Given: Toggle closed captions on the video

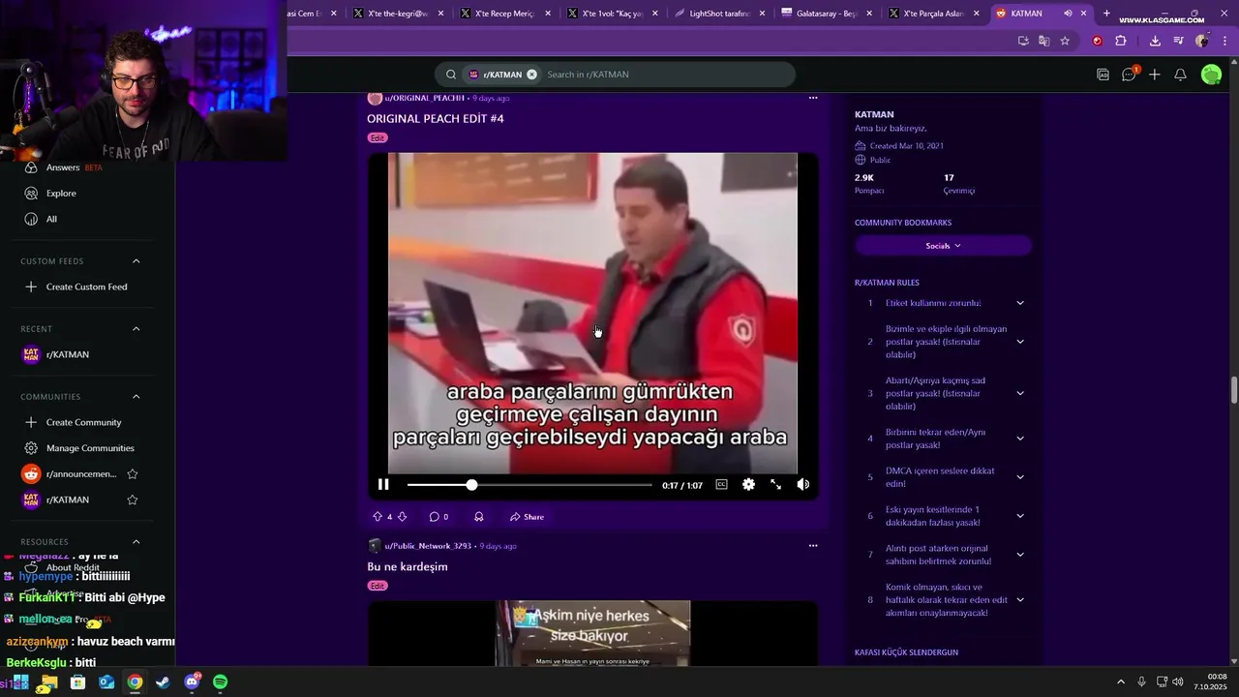Looking at the screenshot, I should coord(721,485).
